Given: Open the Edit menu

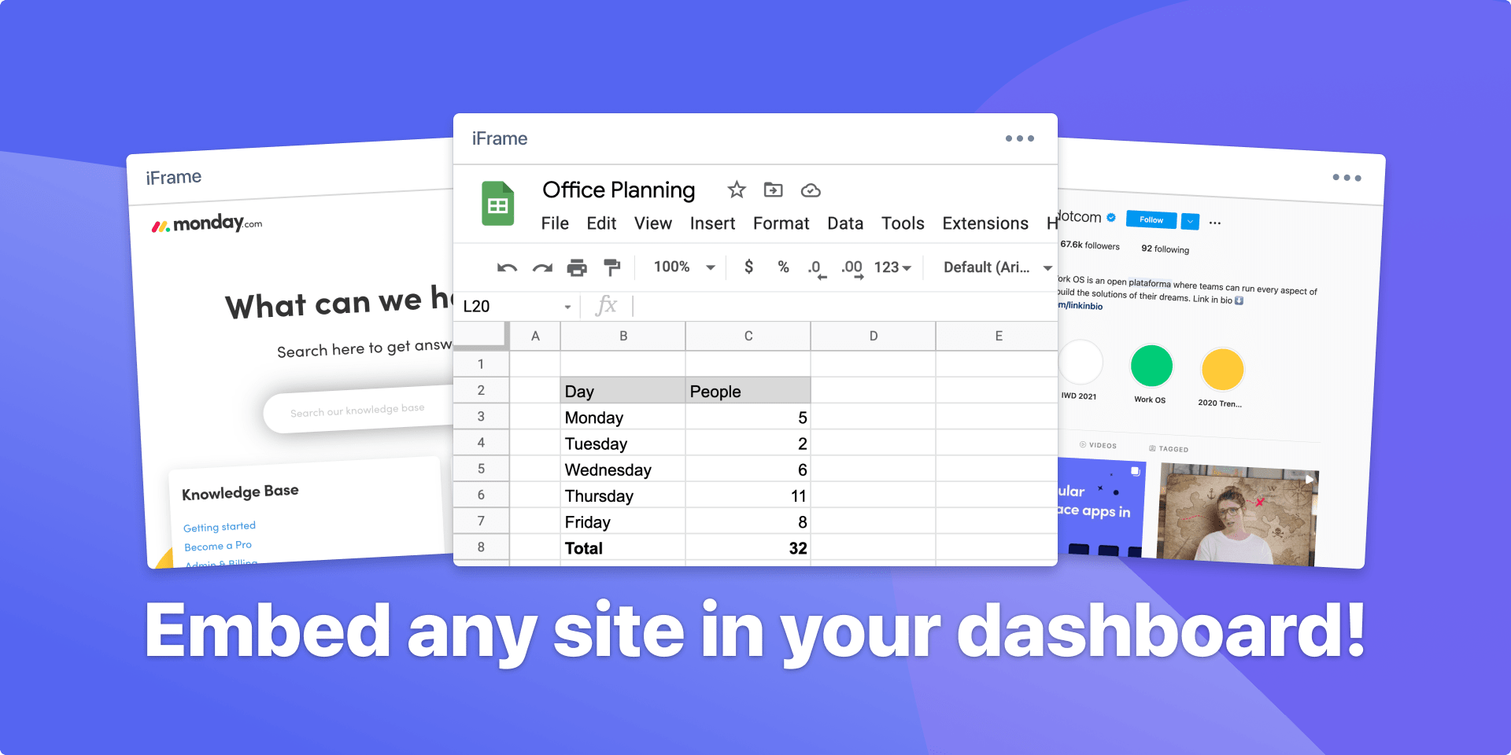Looking at the screenshot, I should point(601,223).
